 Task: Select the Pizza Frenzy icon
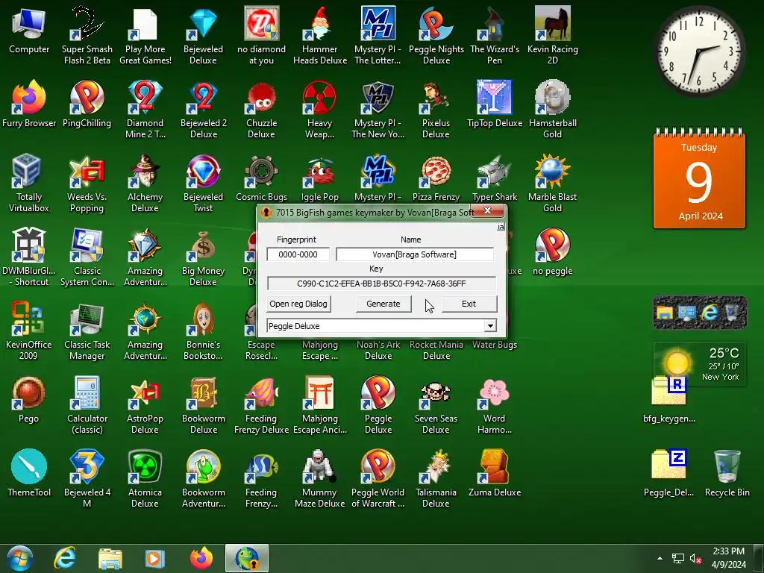coord(436,178)
